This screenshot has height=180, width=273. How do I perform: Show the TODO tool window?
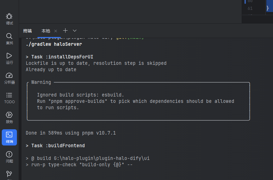click(9, 98)
